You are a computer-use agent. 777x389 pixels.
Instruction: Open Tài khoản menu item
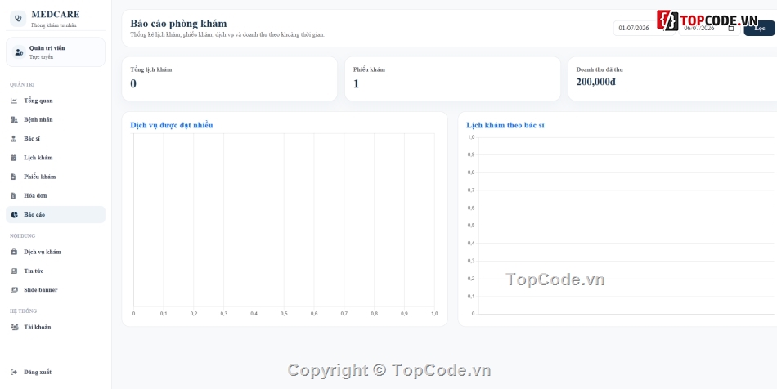(x=56, y=327)
